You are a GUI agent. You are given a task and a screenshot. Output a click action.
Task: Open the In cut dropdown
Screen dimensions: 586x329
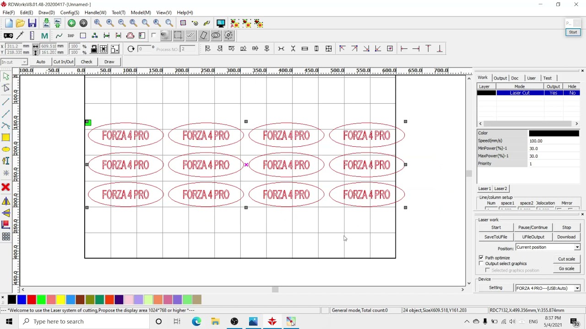pos(14,62)
